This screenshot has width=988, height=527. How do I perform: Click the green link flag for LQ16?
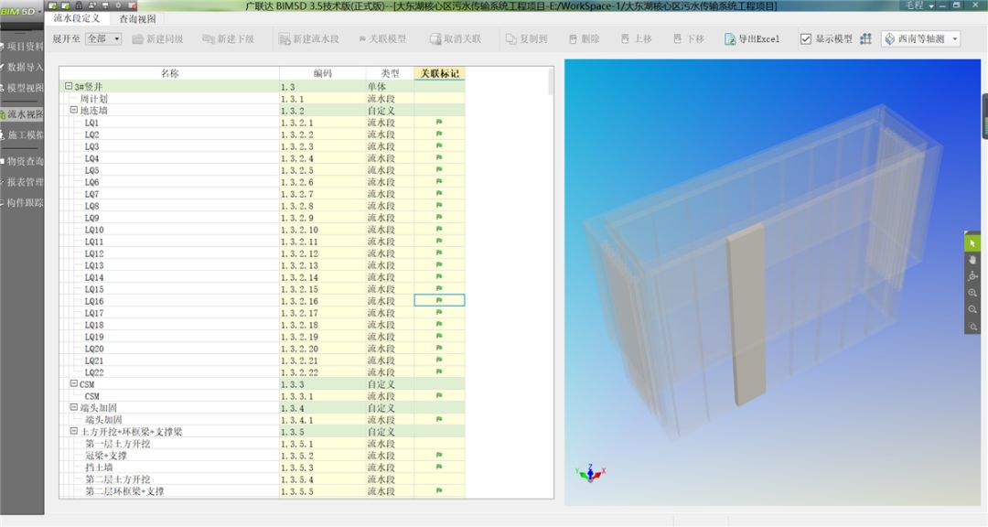pos(439,300)
